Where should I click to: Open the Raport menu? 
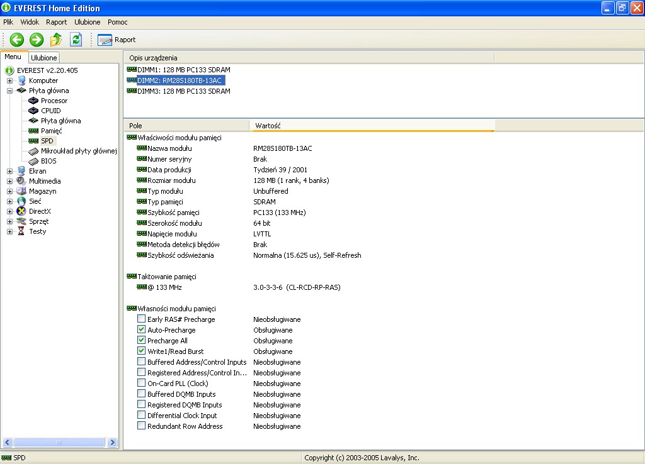pos(56,22)
